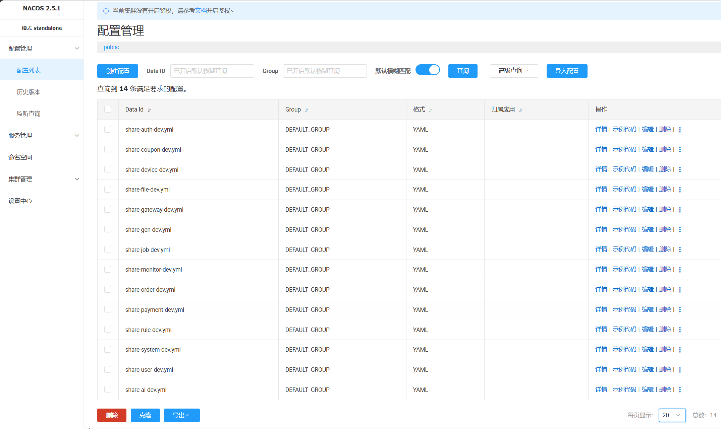Image resolution: width=721 pixels, height=429 pixels.
Task: Sort the table by Data Id column icon
Action: (149, 110)
